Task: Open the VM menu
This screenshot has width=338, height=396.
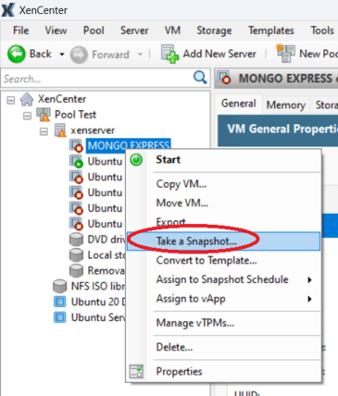Action: pos(172,31)
